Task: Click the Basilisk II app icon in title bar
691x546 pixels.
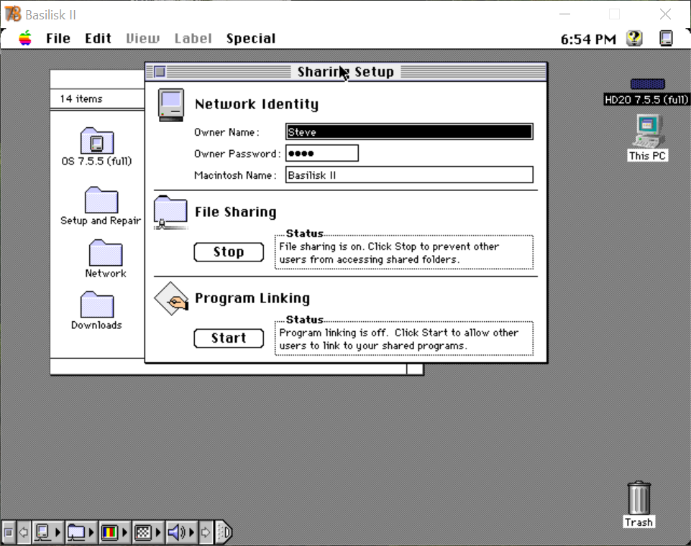Action: tap(12, 14)
